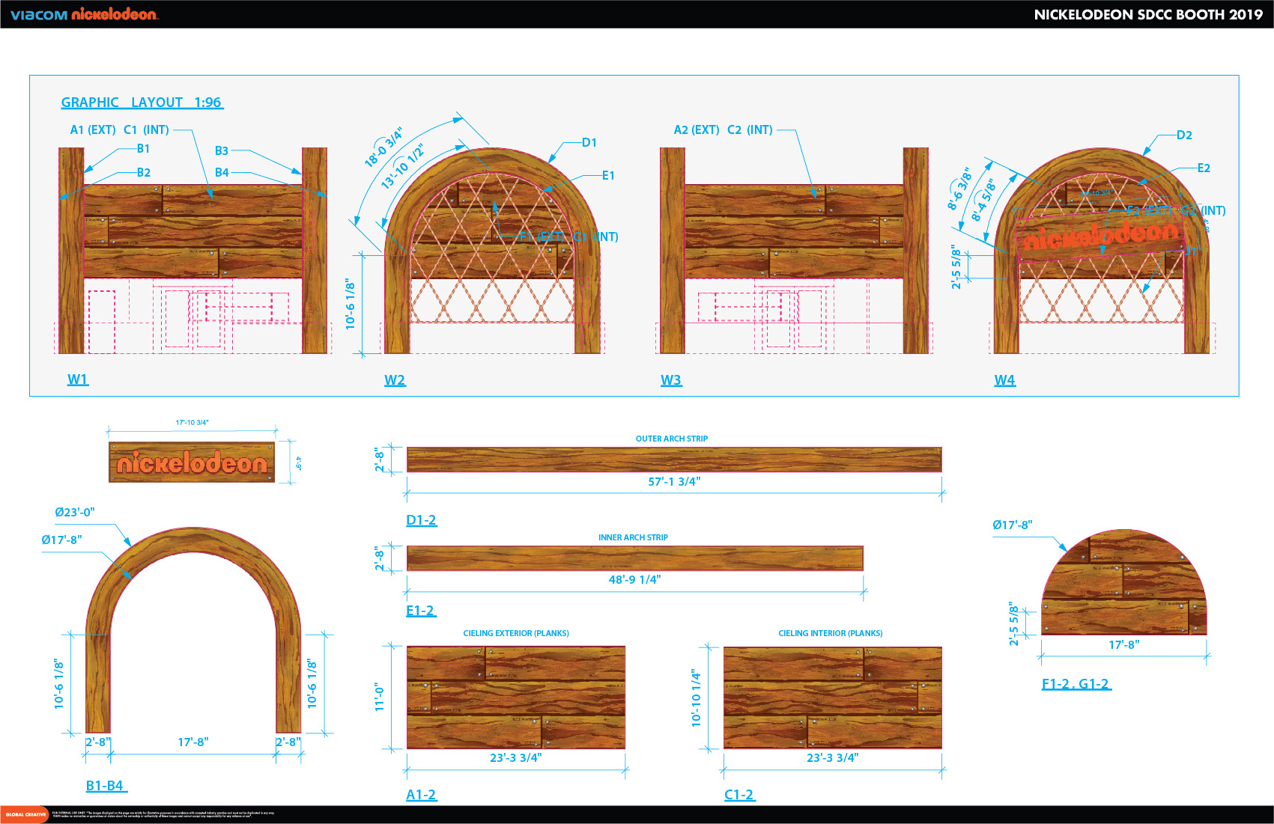This screenshot has width=1274, height=824.
Task: Select 17'-8" width dimension under semicircle panel
Action: pos(1124,645)
